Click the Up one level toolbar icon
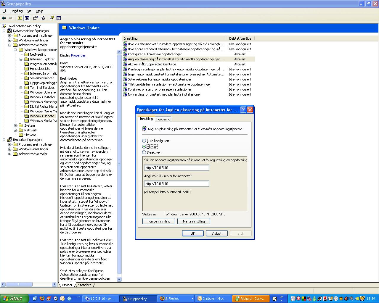 [x=20, y=18]
